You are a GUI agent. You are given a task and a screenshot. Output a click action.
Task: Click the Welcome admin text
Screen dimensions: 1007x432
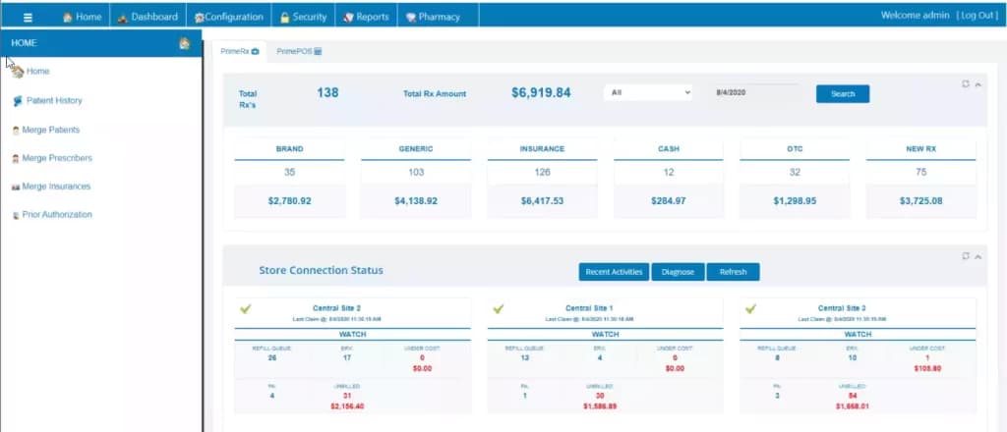coord(916,16)
